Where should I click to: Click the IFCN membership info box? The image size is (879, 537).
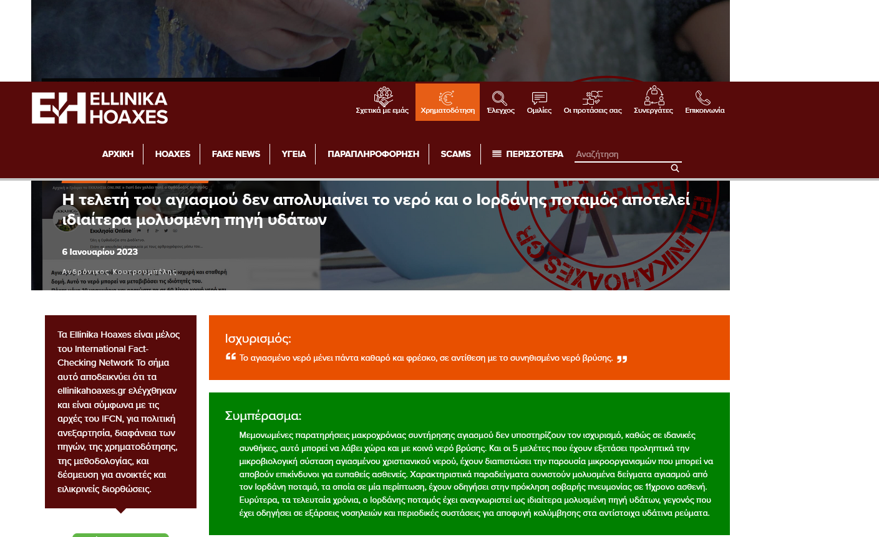(120, 412)
